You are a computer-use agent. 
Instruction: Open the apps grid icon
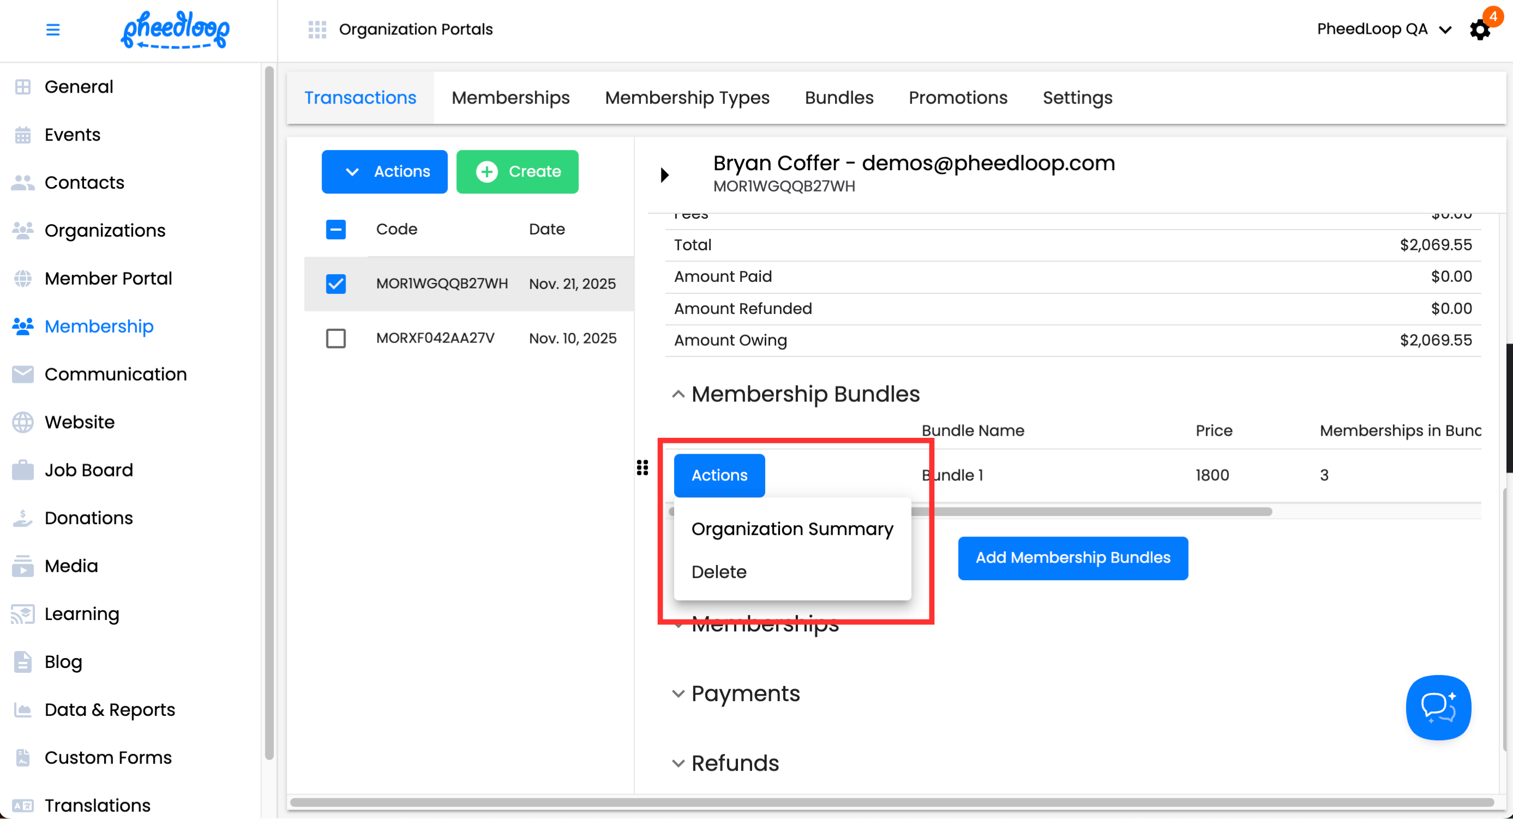[317, 29]
